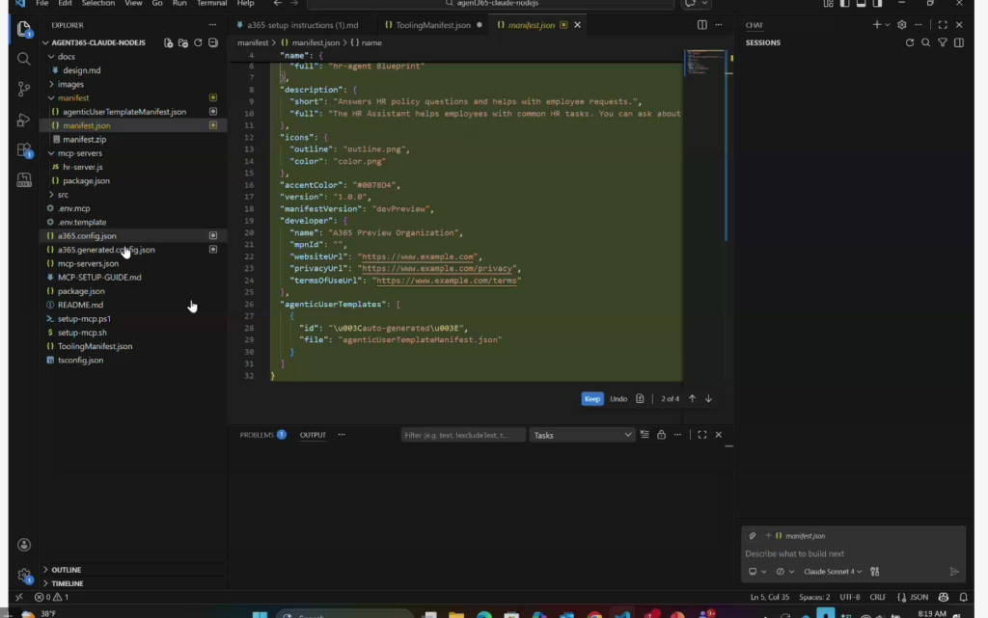Viewport: 988px width, 618px height.
Task: Click Keep to accept the change
Action: [592, 399]
